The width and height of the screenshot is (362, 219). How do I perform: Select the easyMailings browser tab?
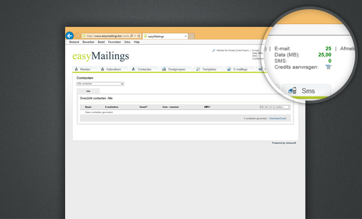165,36
